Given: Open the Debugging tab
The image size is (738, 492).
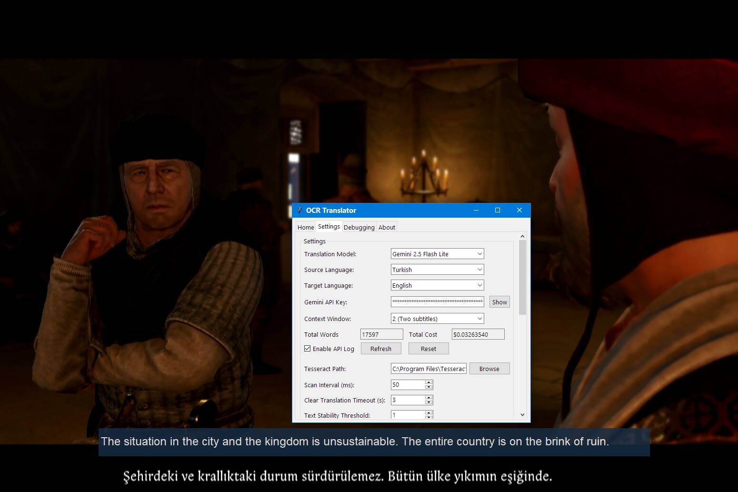Looking at the screenshot, I should pyautogui.click(x=359, y=227).
